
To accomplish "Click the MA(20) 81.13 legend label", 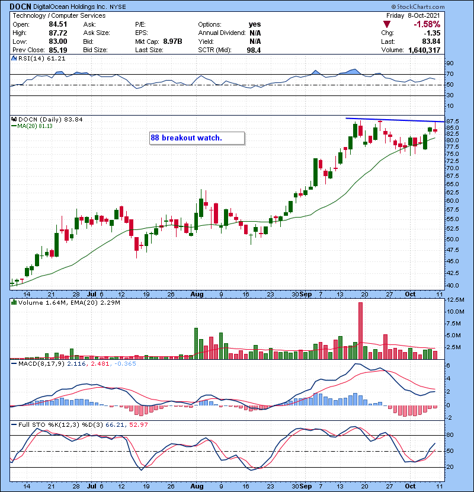I will pos(35,126).
